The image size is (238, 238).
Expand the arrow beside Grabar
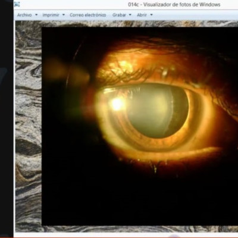pyautogui.click(x=130, y=15)
